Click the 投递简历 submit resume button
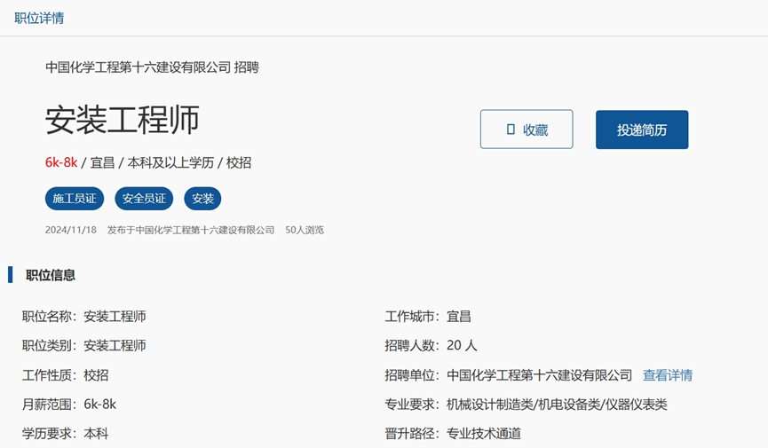The image size is (768, 448). tap(642, 130)
